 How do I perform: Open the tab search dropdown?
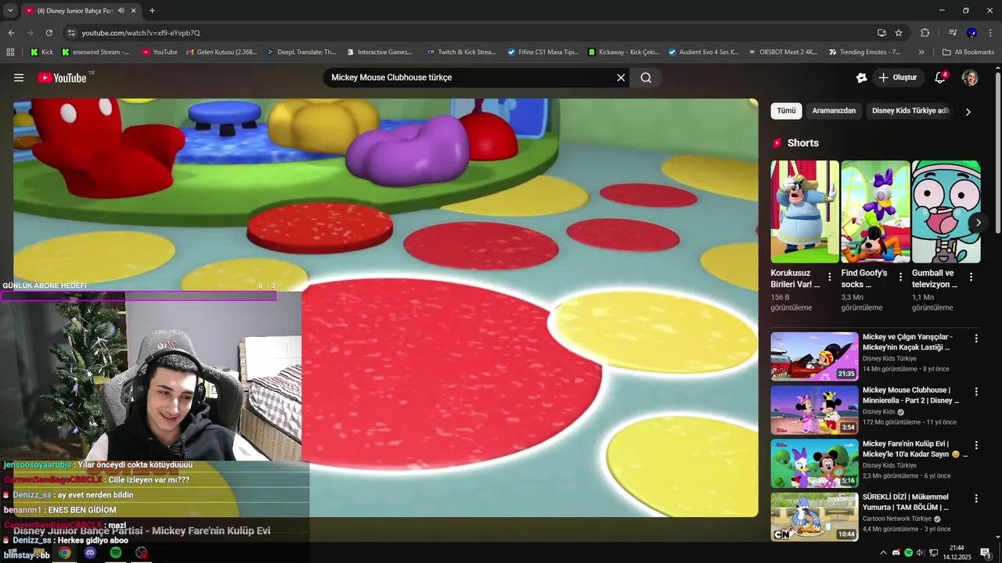tap(10, 10)
